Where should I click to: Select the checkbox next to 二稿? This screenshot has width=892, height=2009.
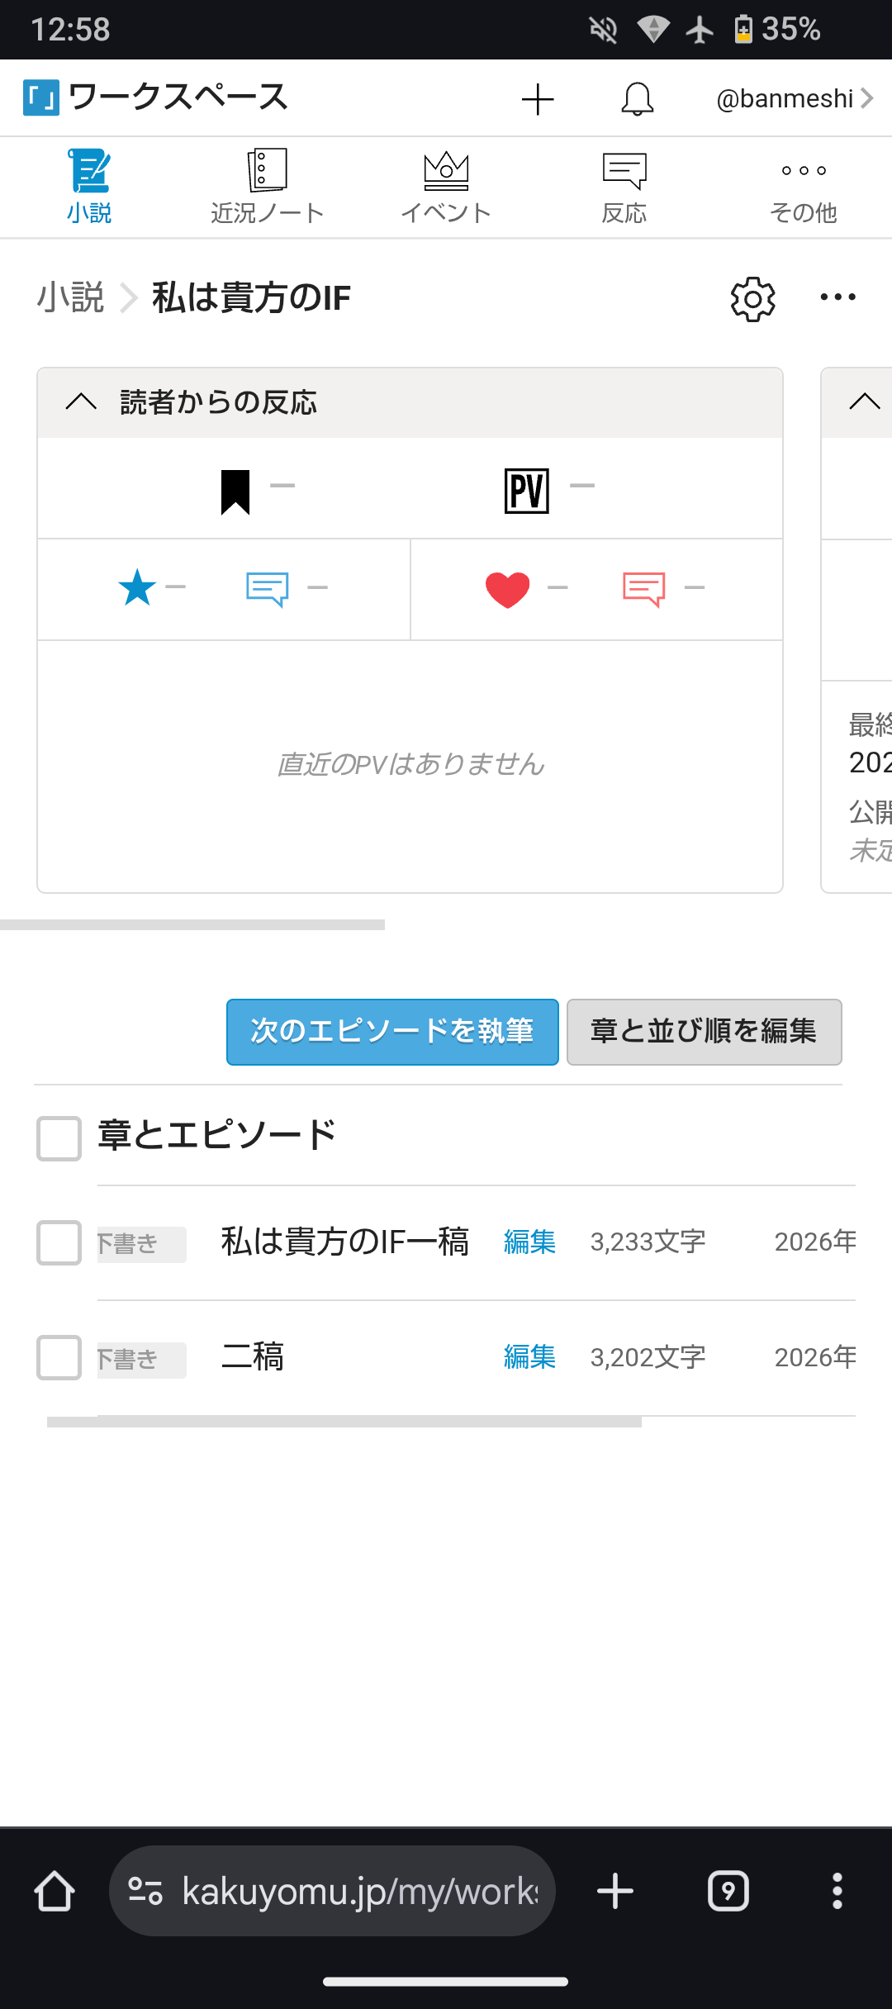click(59, 1357)
